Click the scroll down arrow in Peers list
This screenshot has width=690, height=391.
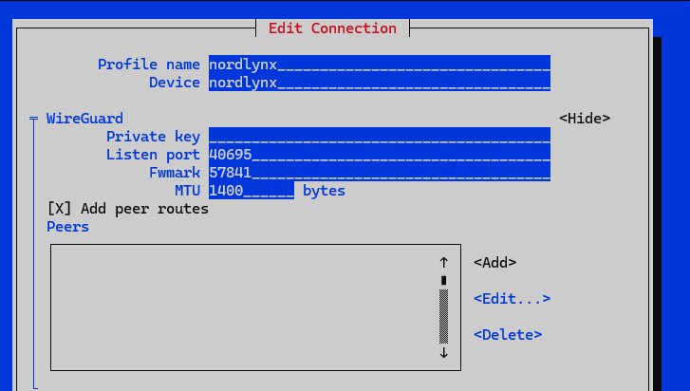click(443, 353)
